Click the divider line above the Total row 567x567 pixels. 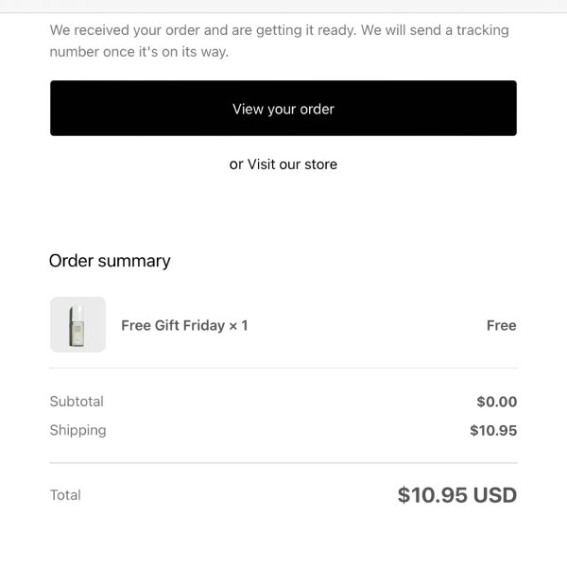283,462
